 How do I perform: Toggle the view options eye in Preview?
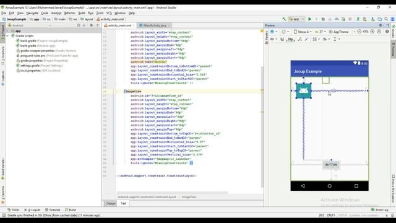(x=273, y=39)
